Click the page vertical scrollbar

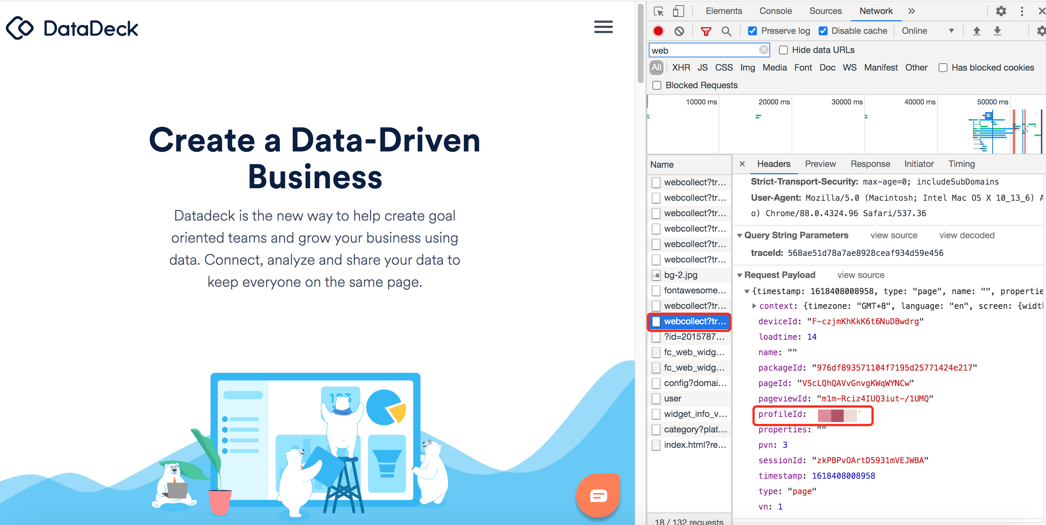(x=641, y=43)
